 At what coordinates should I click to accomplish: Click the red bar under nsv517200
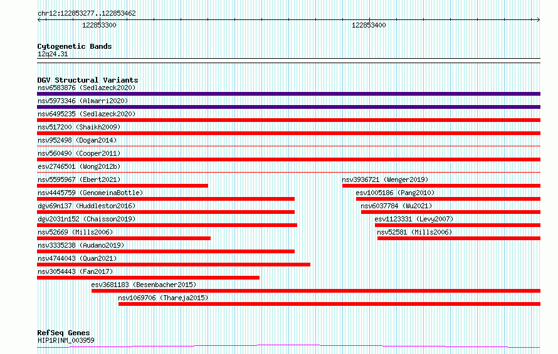(x=288, y=133)
